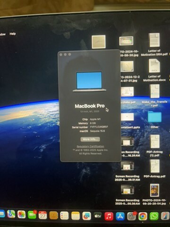Open Photos app in the Dock
The width and height of the screenshot is (170, 227).
click(22, 215)
